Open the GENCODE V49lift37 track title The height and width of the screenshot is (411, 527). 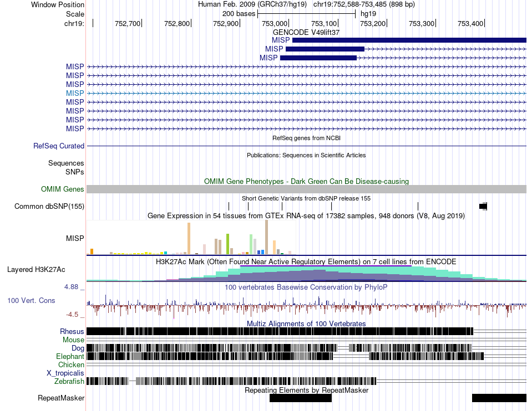pos(306,32)
